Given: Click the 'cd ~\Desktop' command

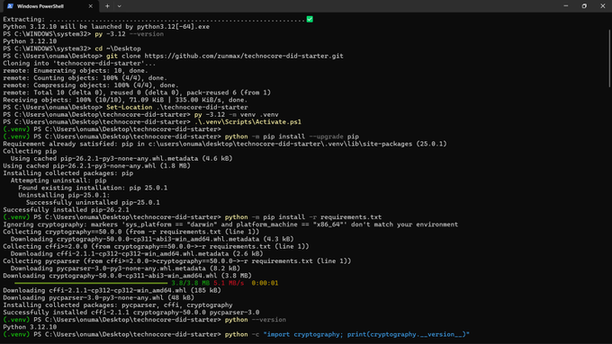Looking at the screenshot, I should tap(118, 49).
